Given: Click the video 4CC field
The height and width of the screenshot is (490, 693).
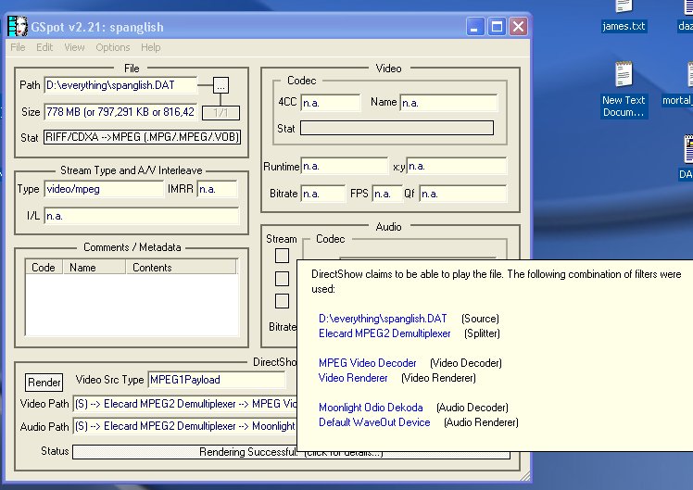Looking at the screenshot, I should coord(331,103).
